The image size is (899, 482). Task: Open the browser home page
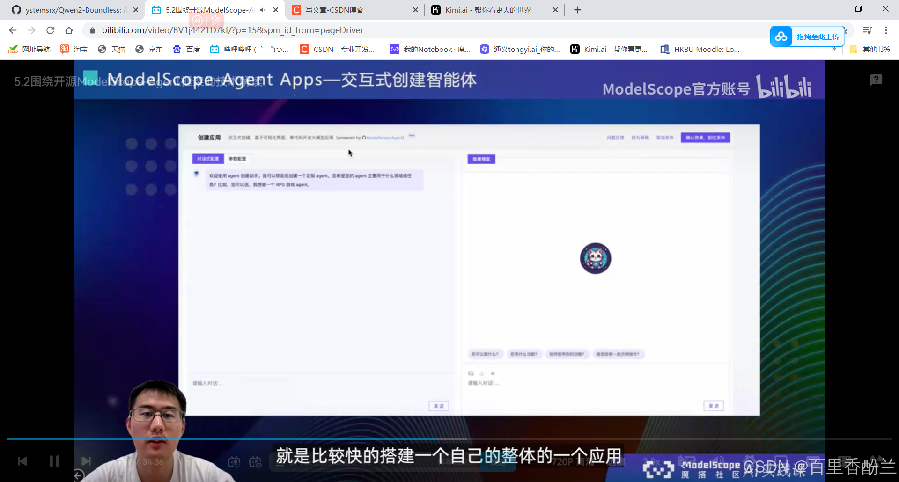tap(69, 30)
